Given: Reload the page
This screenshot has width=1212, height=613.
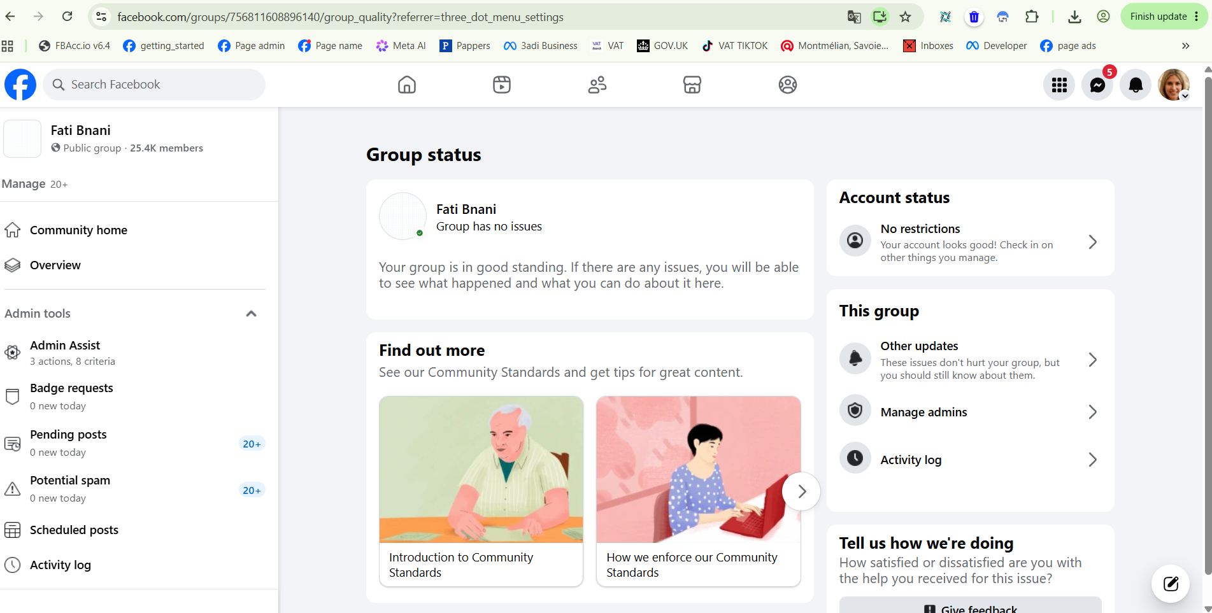Looking at the screenshot, I should (x=67, y=17).
